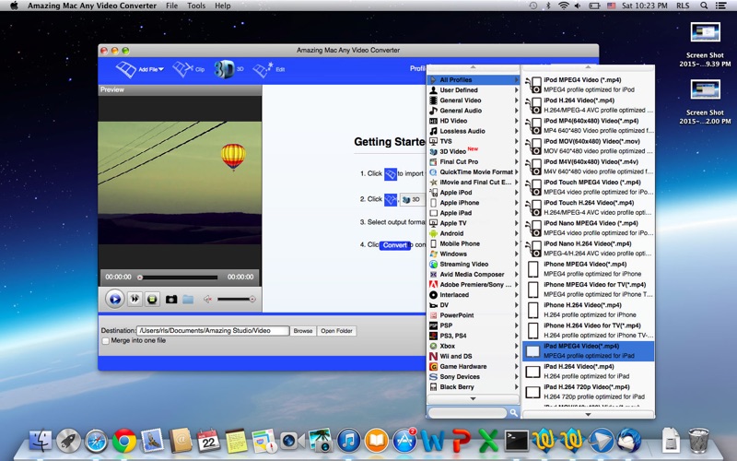
Task: Expand the General Video category
Action: point(474,100)
